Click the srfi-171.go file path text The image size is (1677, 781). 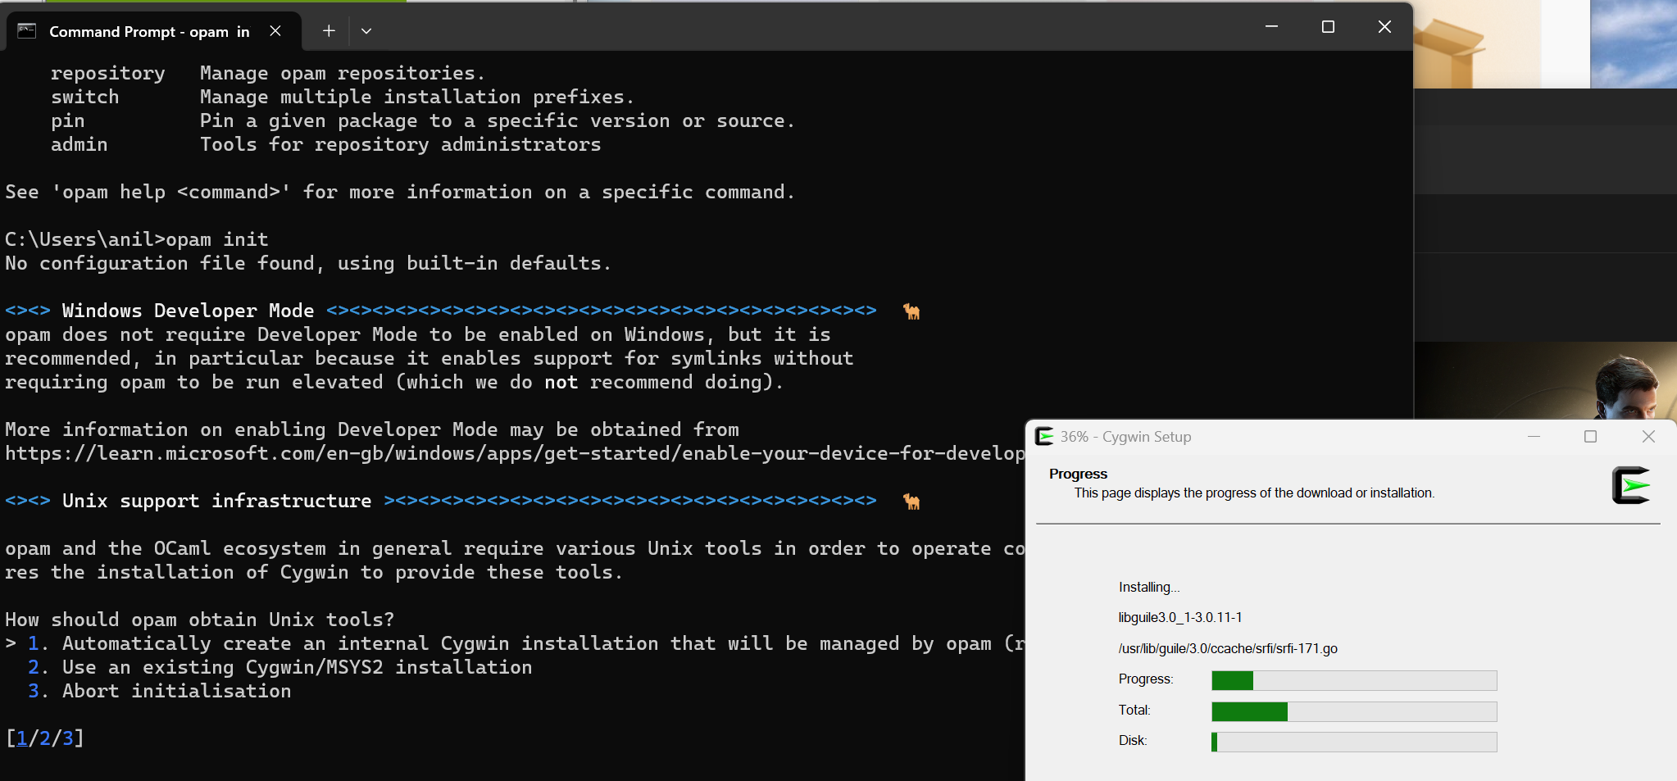tap(1228, 648)
